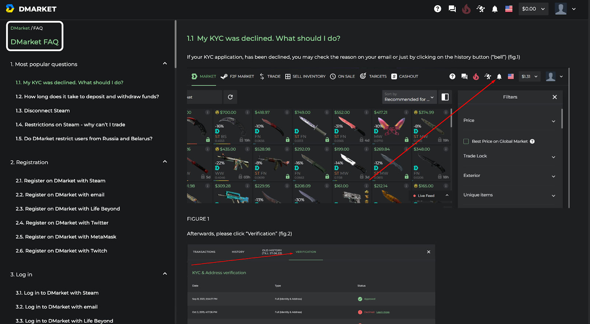Click the DMarket breadcrumb link
Viewport: 590px width, 324px height.
tap(20, 28)
